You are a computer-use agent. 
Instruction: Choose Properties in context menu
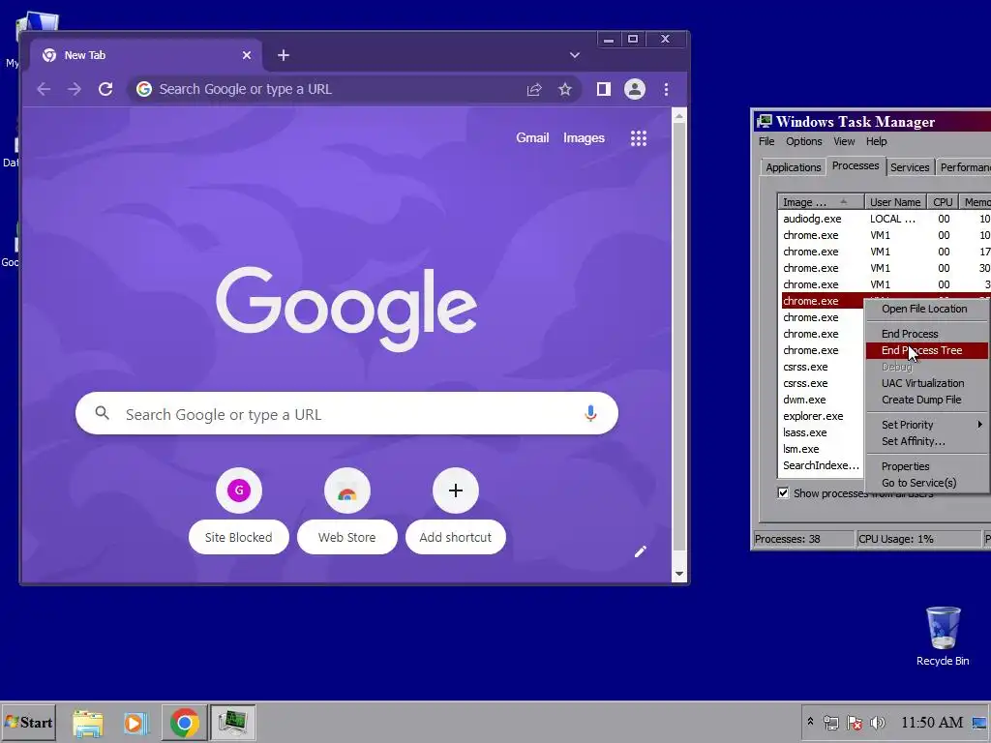[x=926, y=466]
